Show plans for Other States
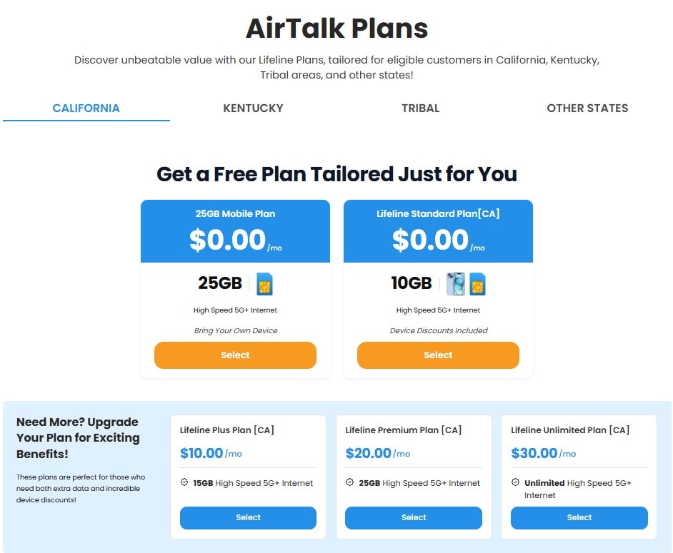The height and width of the screenshot is (553, 673). 587,108
